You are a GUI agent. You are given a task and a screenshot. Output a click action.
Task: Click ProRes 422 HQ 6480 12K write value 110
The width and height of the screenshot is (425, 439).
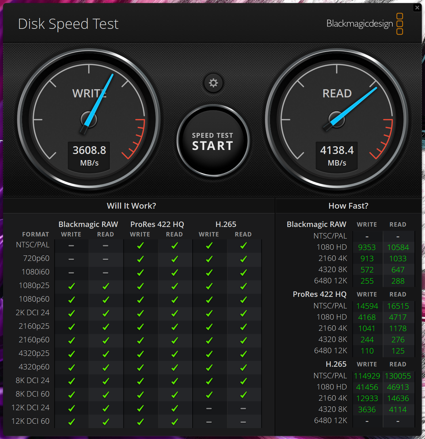(367, 351)
